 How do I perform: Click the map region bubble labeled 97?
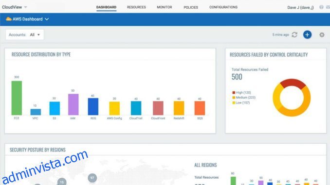pyautogui.click(x=92, y=178)
